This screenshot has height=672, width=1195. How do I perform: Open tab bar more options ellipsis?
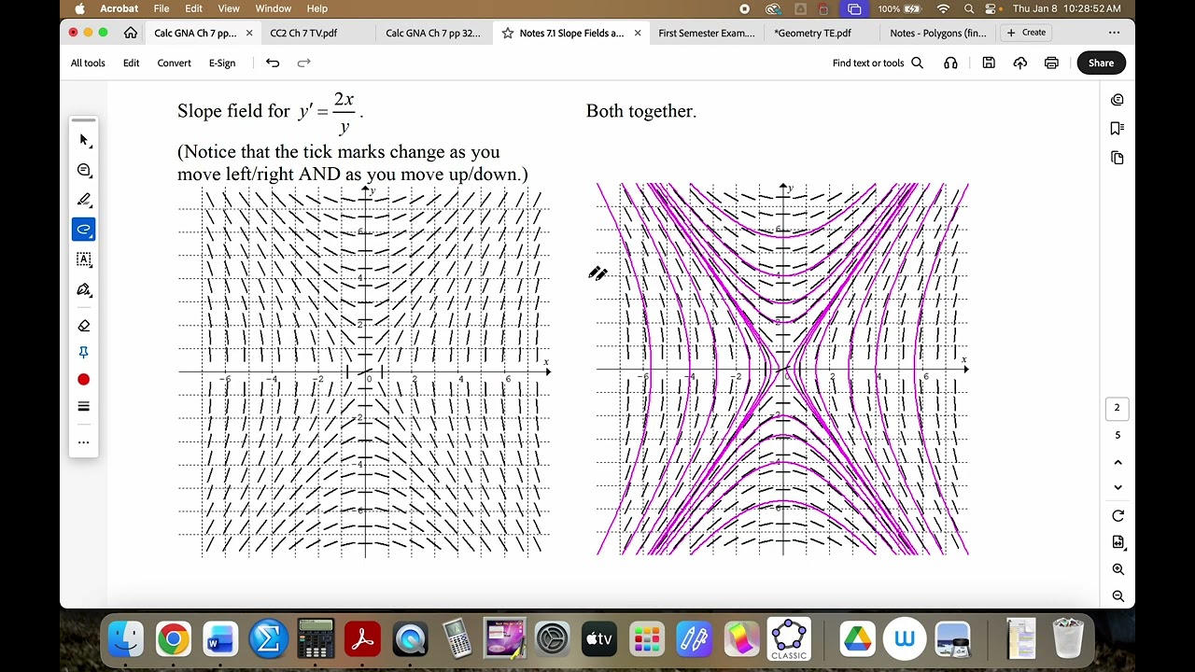pos(1114,33)
